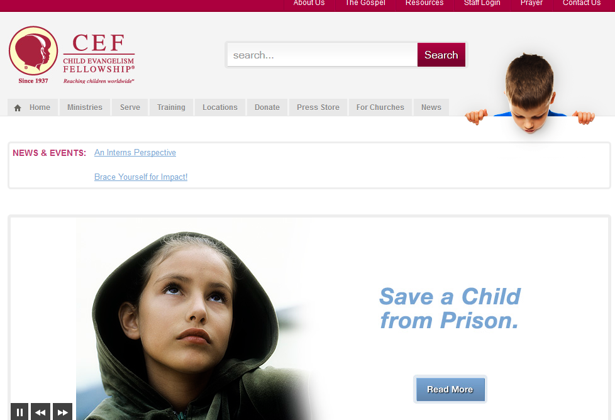
Task: Open About Us in top menu
Action: [309, 3]
